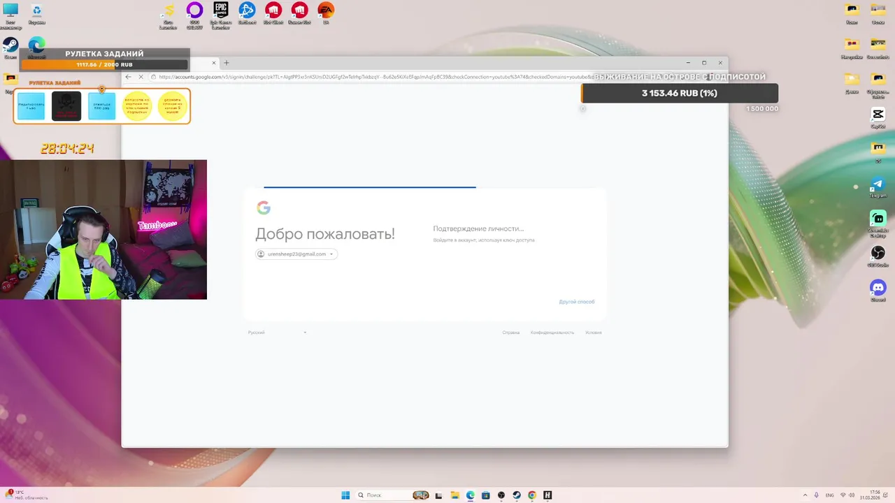
Task: Open the volume control in system tray
Action: [853, 495]
